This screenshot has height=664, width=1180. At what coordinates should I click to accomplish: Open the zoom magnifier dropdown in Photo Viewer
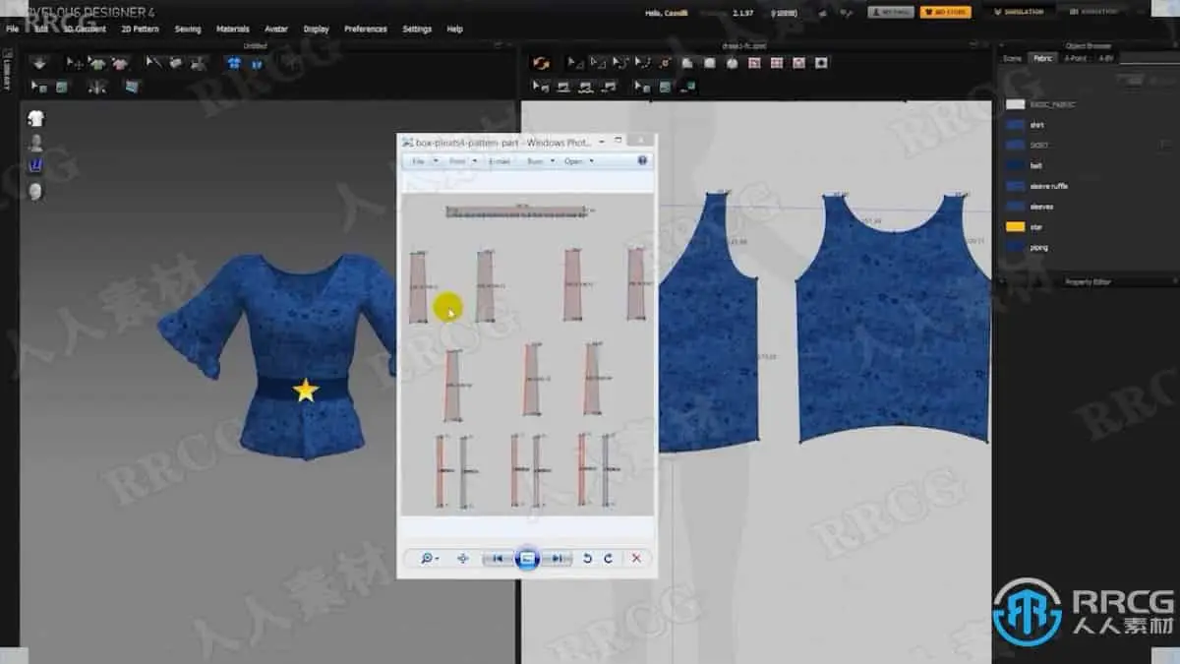(429, 558)
